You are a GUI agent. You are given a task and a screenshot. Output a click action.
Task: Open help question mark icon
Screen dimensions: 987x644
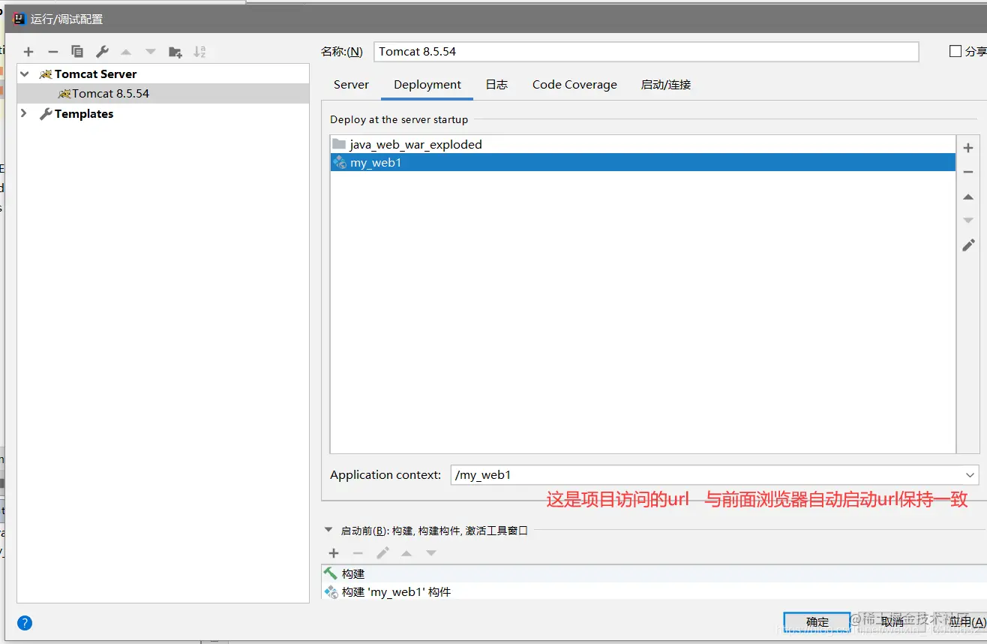click(x=25, y=622)
